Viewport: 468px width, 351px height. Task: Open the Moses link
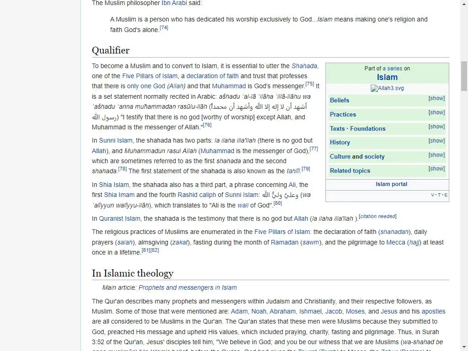click(x=355, y=312)
